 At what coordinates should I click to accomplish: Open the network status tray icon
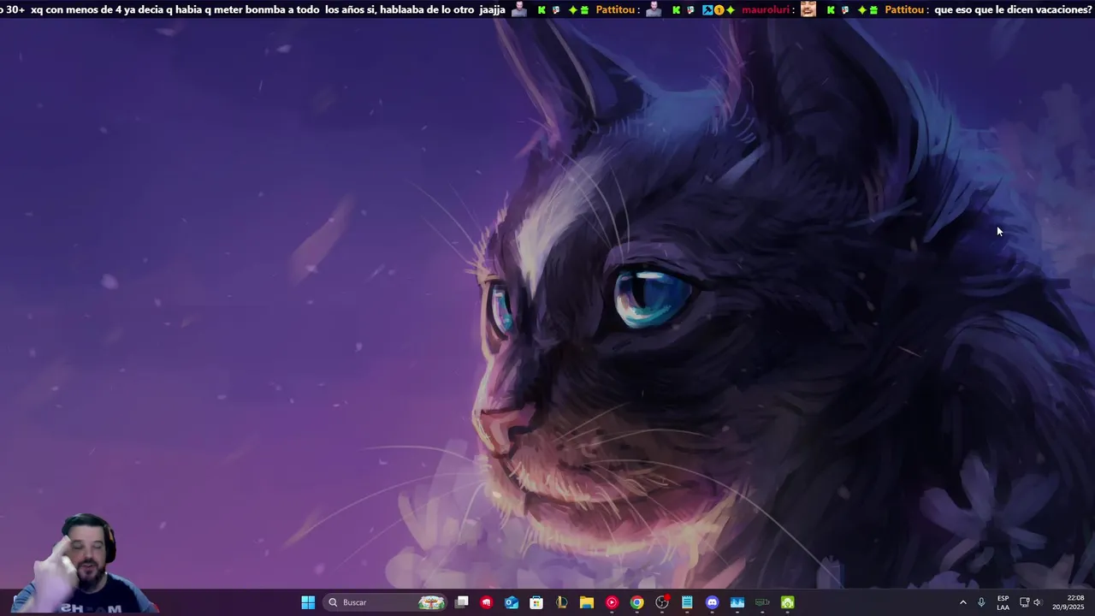coord(1024,602)
